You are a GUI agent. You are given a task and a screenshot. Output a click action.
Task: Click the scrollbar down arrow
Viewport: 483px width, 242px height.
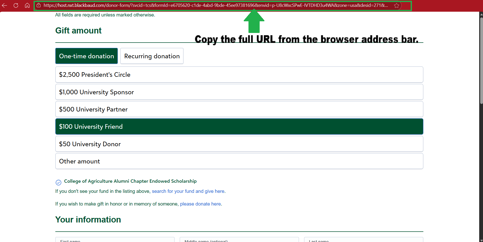[x=481, y=240]
